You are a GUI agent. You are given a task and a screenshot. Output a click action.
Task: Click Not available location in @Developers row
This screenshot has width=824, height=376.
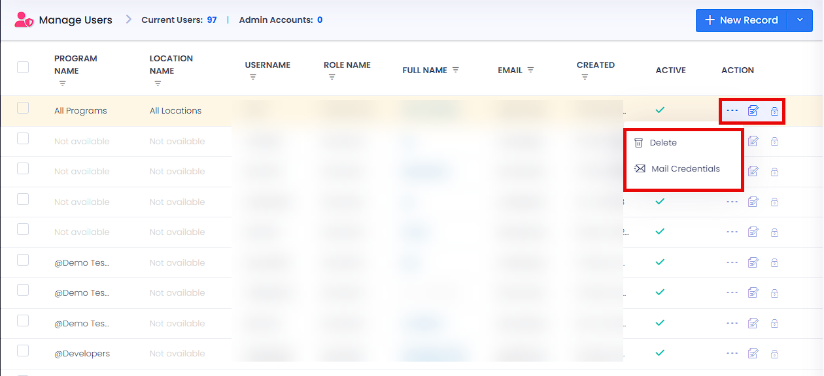pyautogui.click(x=177, y=353)
